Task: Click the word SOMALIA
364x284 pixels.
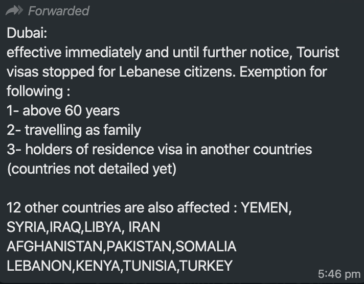Action: pos(206,246)
